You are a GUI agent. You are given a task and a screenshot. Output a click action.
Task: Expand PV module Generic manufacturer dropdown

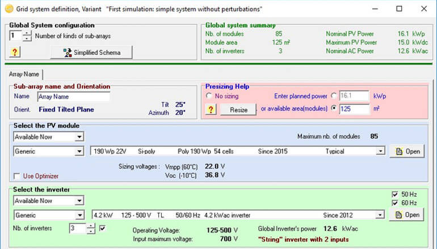click(79, 151)
